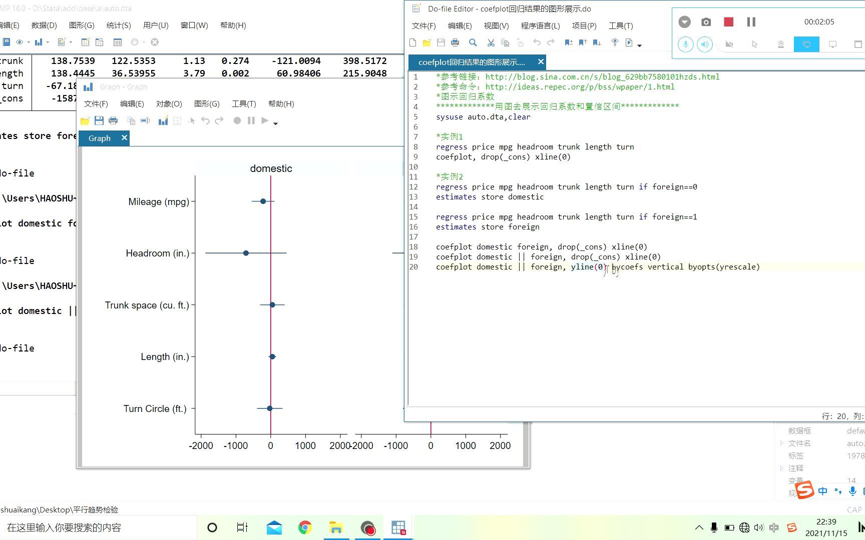865x540 pixels.
Task: Switch to the coefplot do-file tab
Action: click(x=472, y=62)
